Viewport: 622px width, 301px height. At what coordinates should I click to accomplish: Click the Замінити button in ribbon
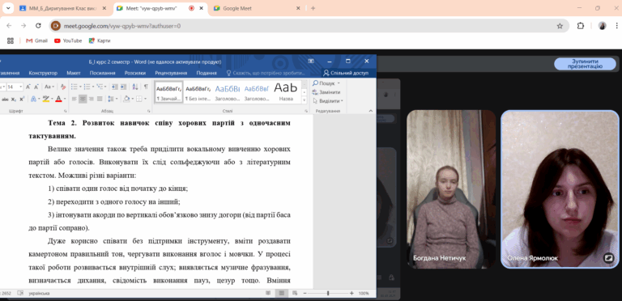coord(326,92)
